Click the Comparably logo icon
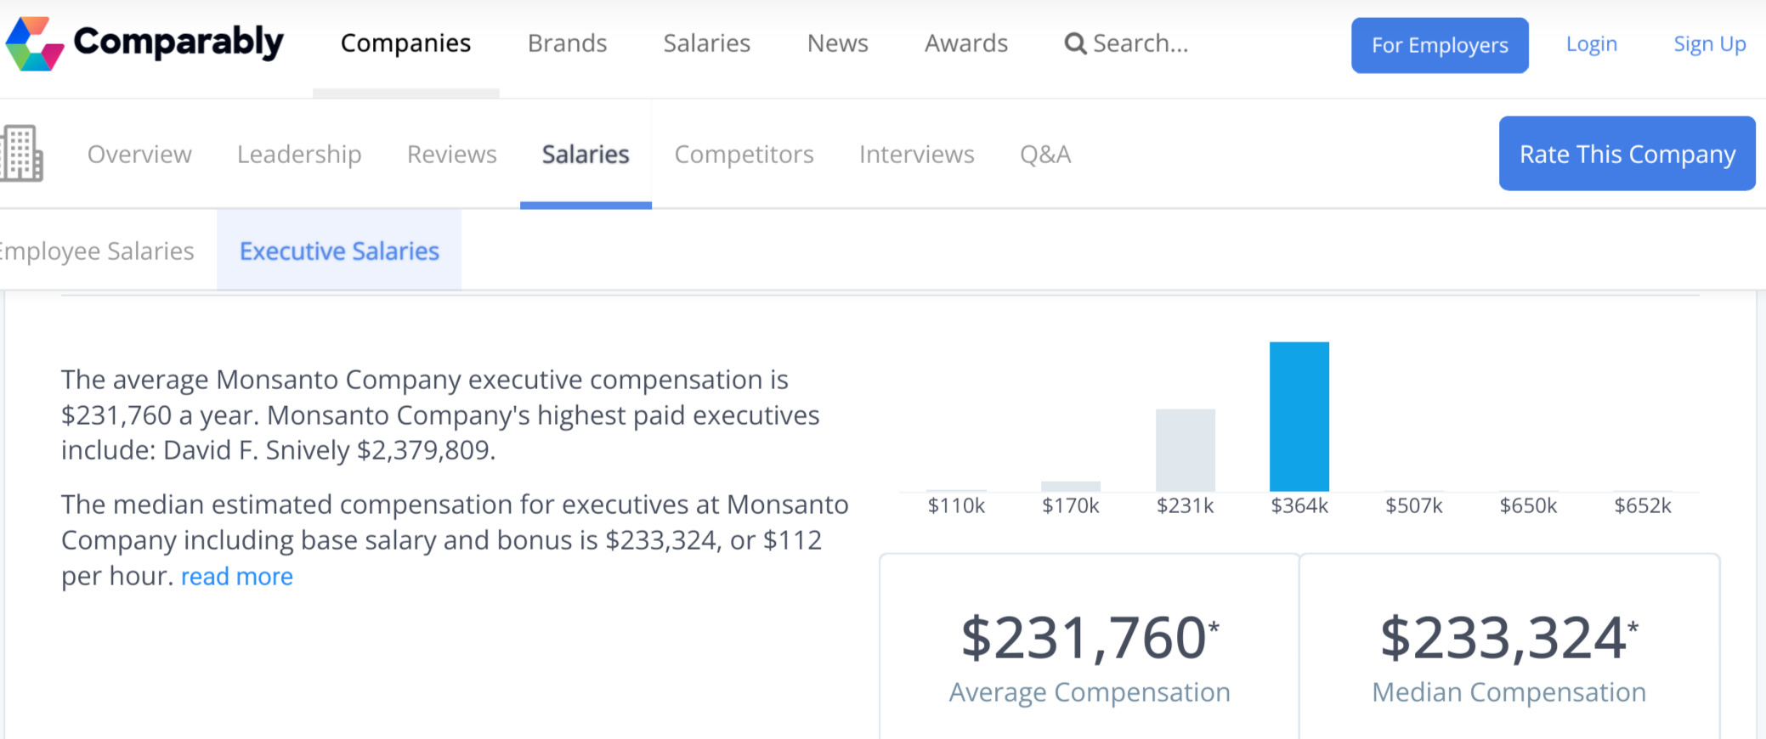Viewport: 1766px width, 739px height. tap(34, 43)
